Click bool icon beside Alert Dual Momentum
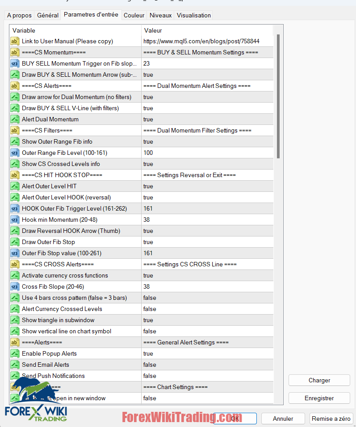The image size is (356, 427). click(15, 119)
